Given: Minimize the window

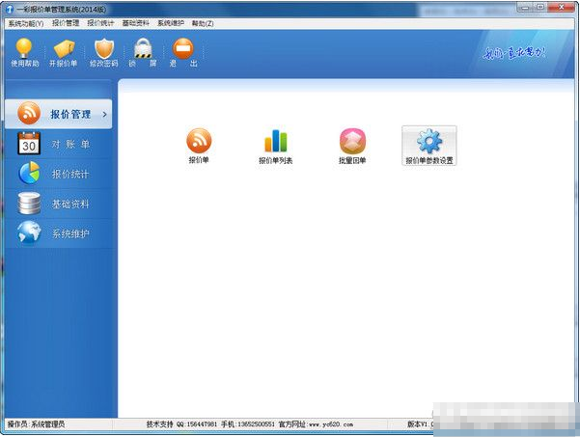Looking at the screenshot, I should point(525,7).
